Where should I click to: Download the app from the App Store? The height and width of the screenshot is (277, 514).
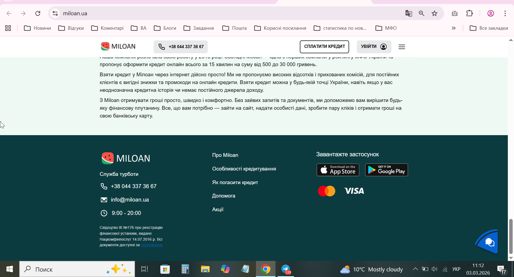coord(338,170)
